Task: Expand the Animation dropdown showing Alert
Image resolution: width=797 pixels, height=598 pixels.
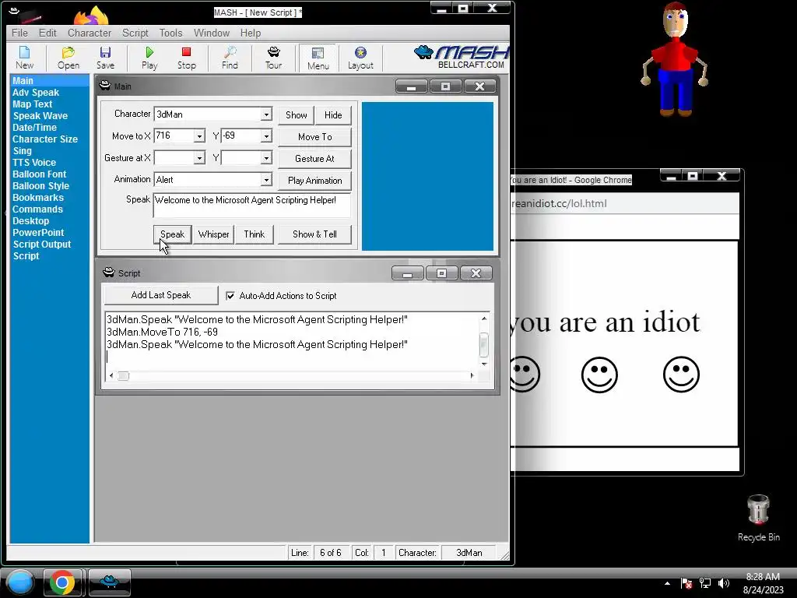Action: (x=266, y=180)
